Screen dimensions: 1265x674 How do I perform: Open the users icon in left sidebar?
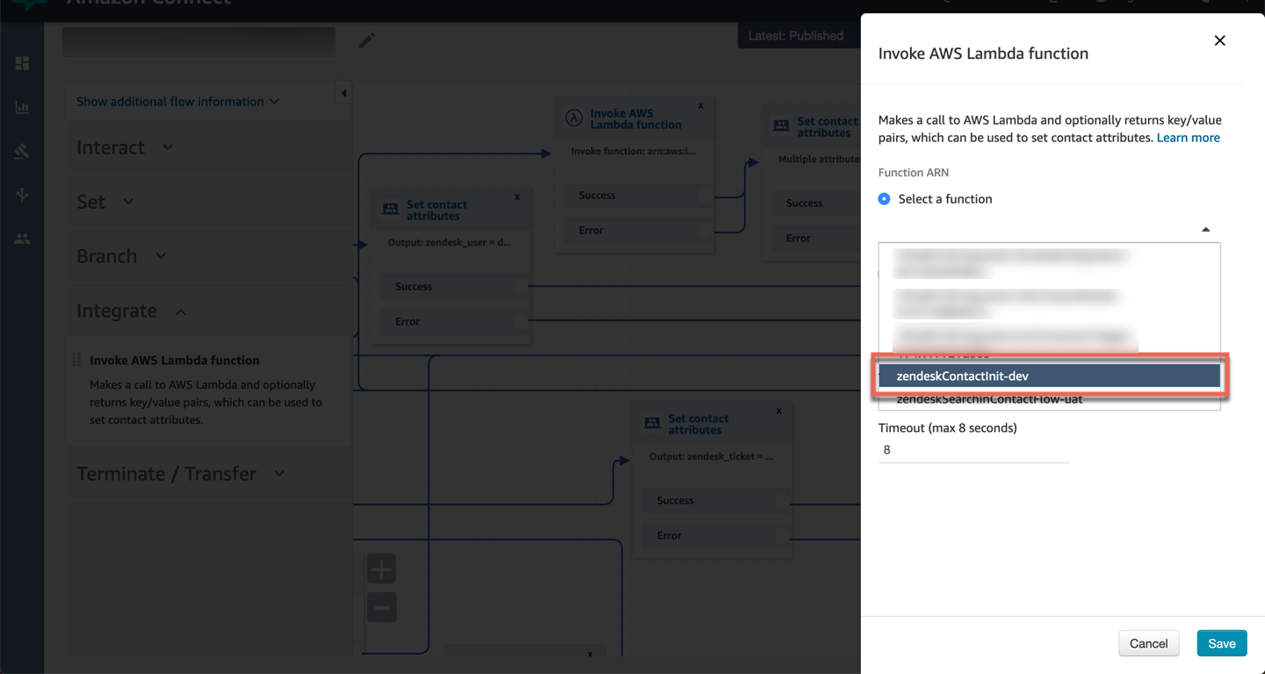tap(22, 239)
